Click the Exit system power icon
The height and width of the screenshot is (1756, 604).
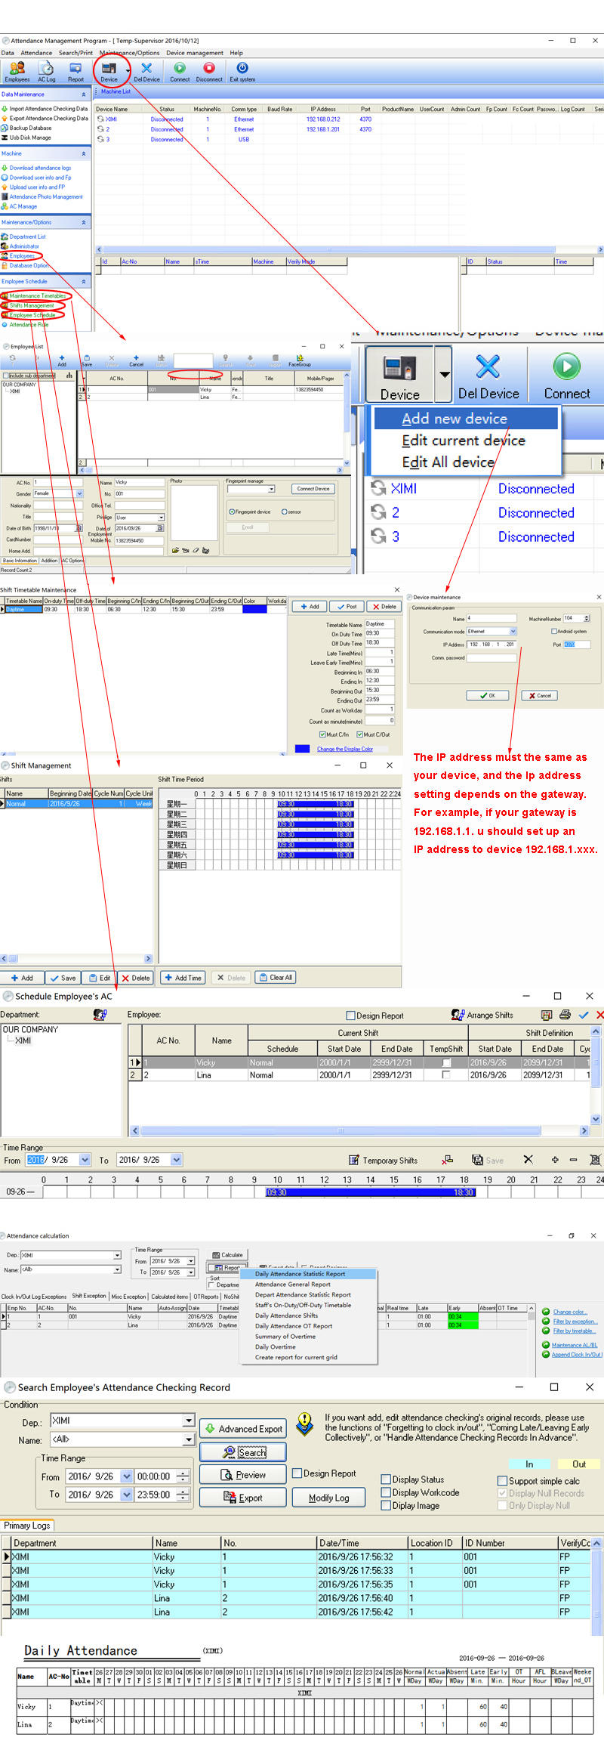point(242,68)
